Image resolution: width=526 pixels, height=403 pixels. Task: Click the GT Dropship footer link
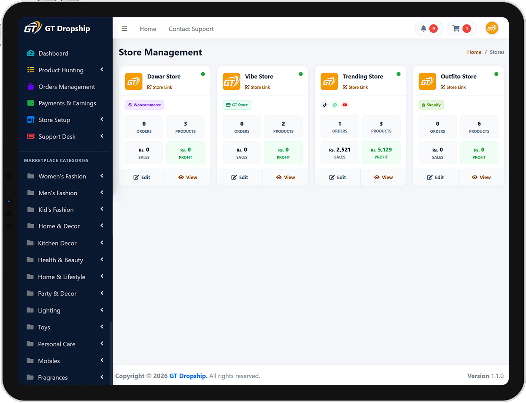pos(188,376)
